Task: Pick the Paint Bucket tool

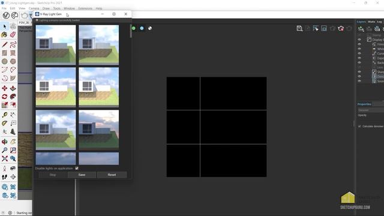Action: 4,35
